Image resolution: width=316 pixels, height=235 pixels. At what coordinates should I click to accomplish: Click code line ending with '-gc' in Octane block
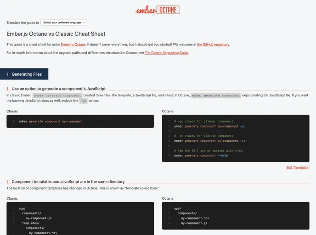click(x=209, y=126)
